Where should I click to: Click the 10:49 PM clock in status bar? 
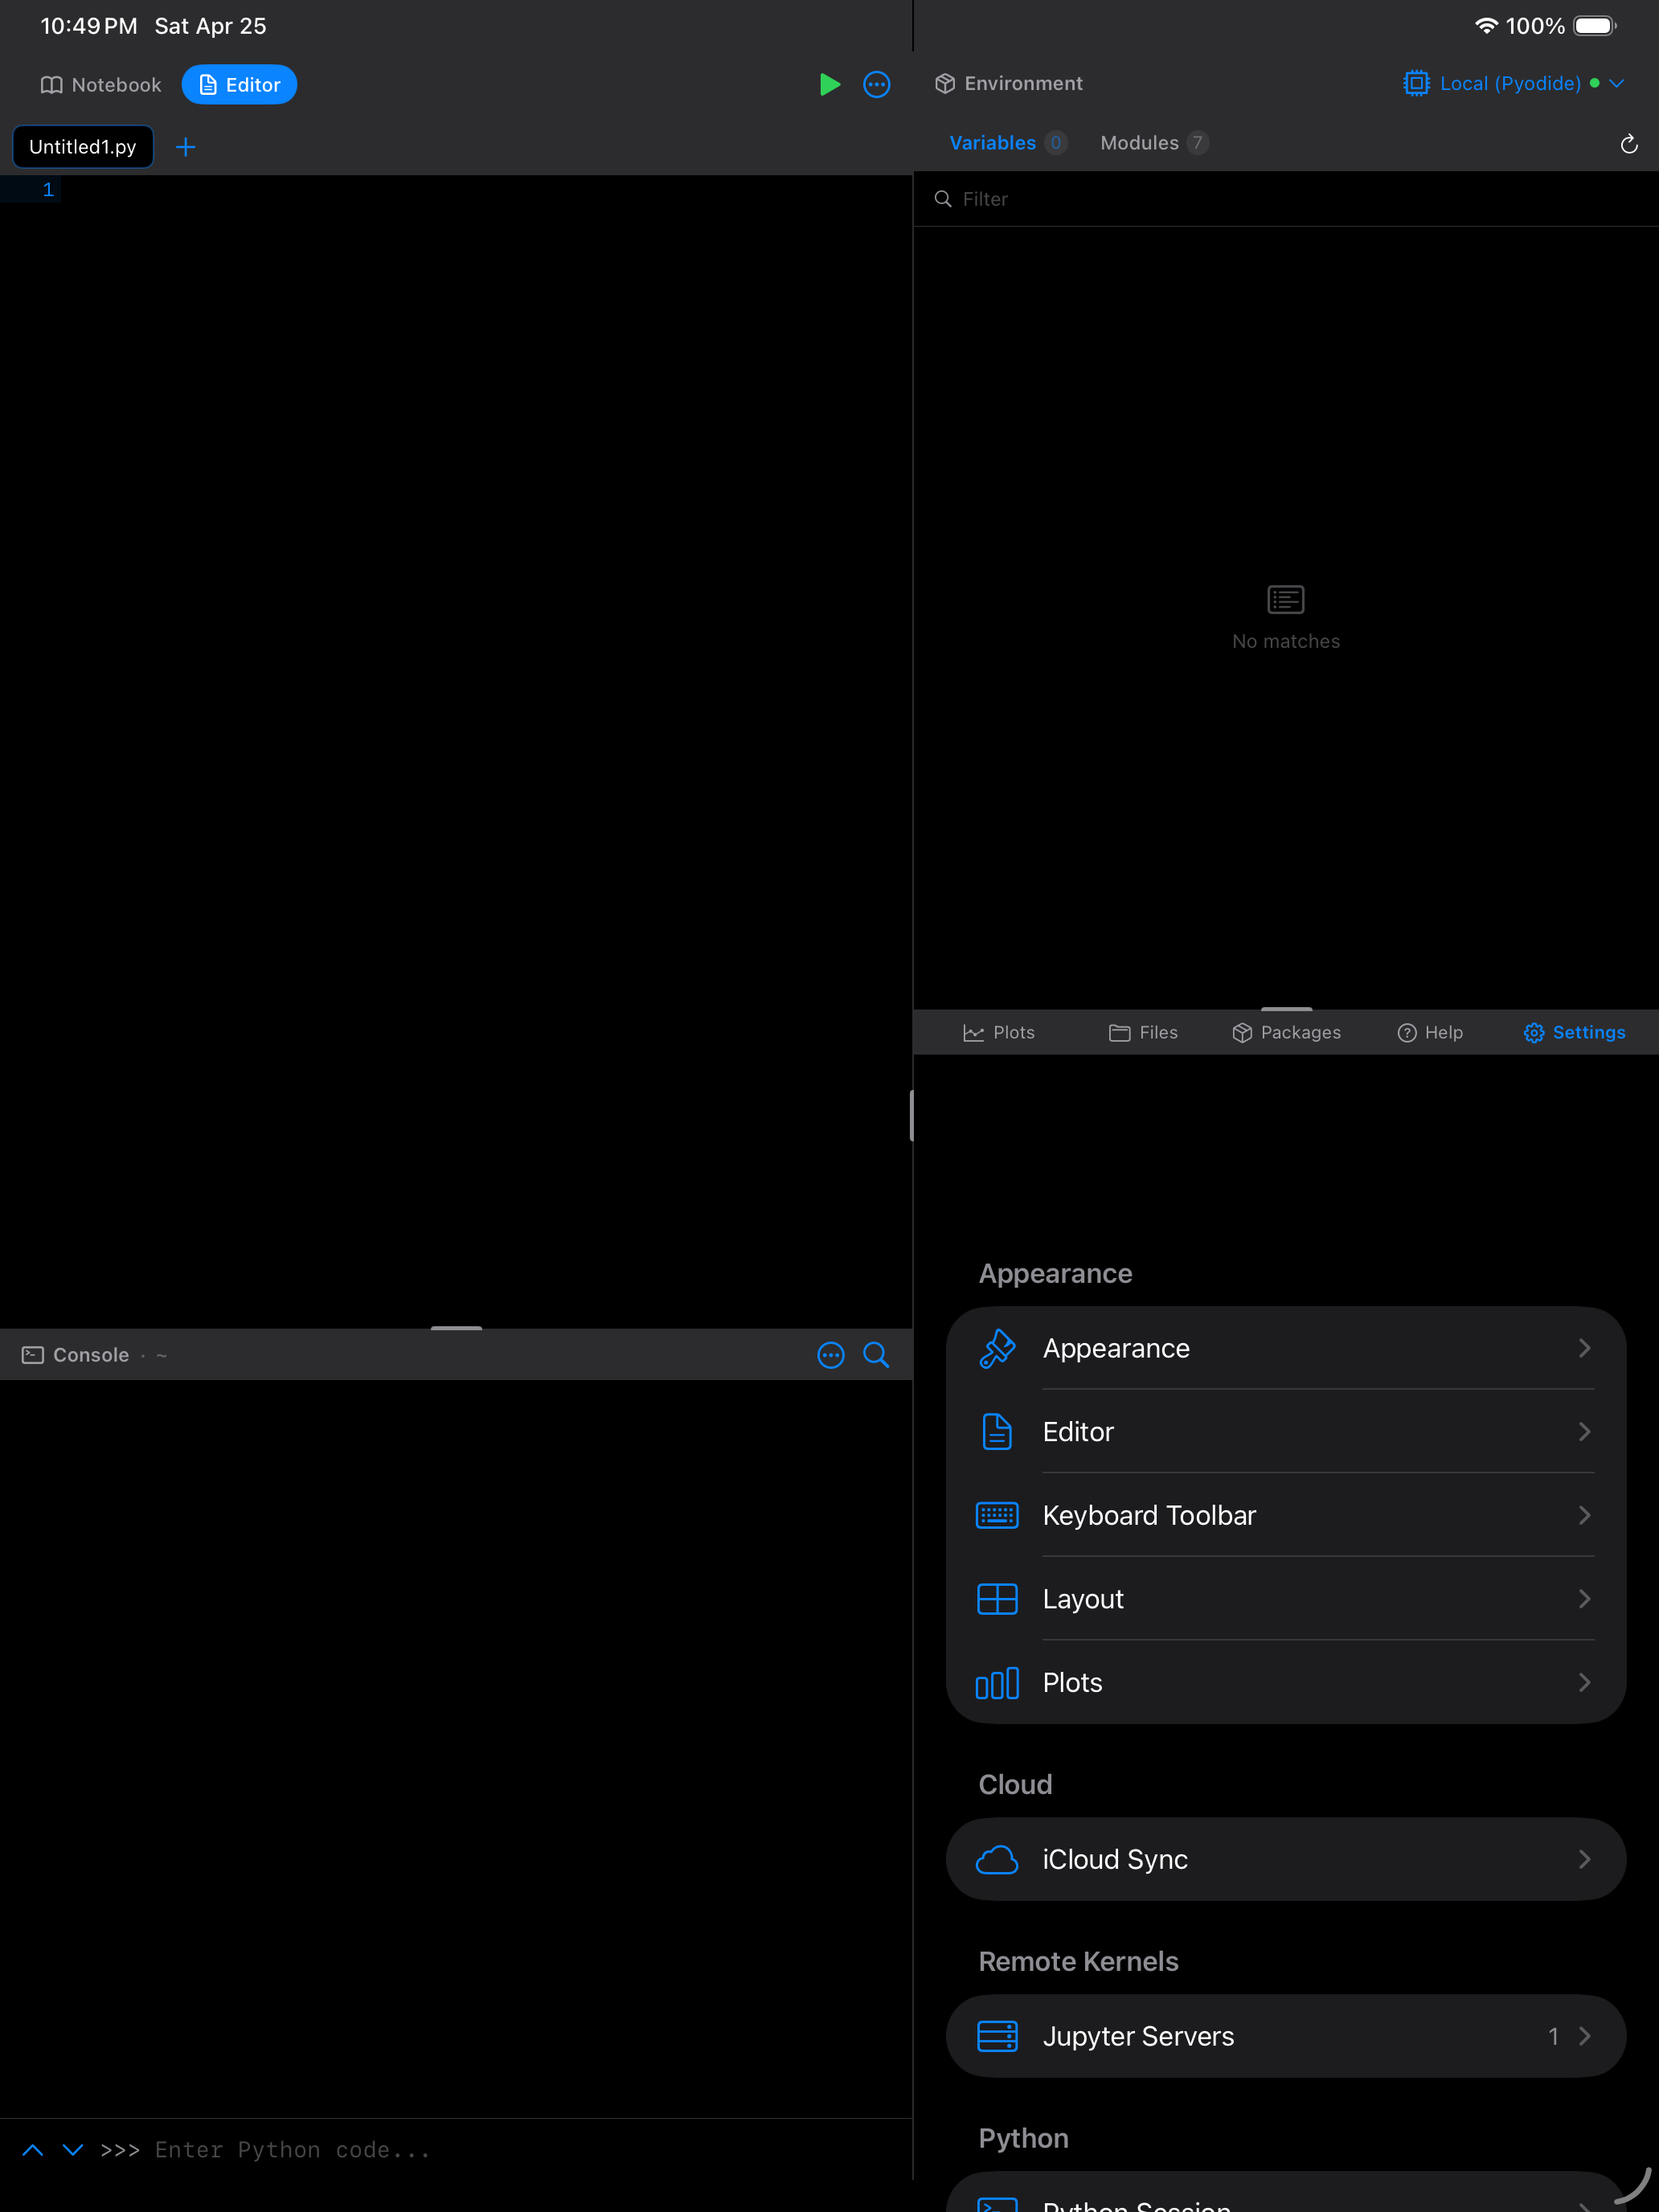[89, 26]
